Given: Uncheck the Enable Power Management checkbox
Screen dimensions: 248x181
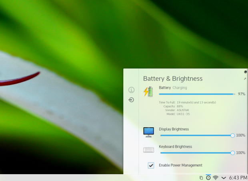Looking at the screenshot, I should (x=151, y=165).
